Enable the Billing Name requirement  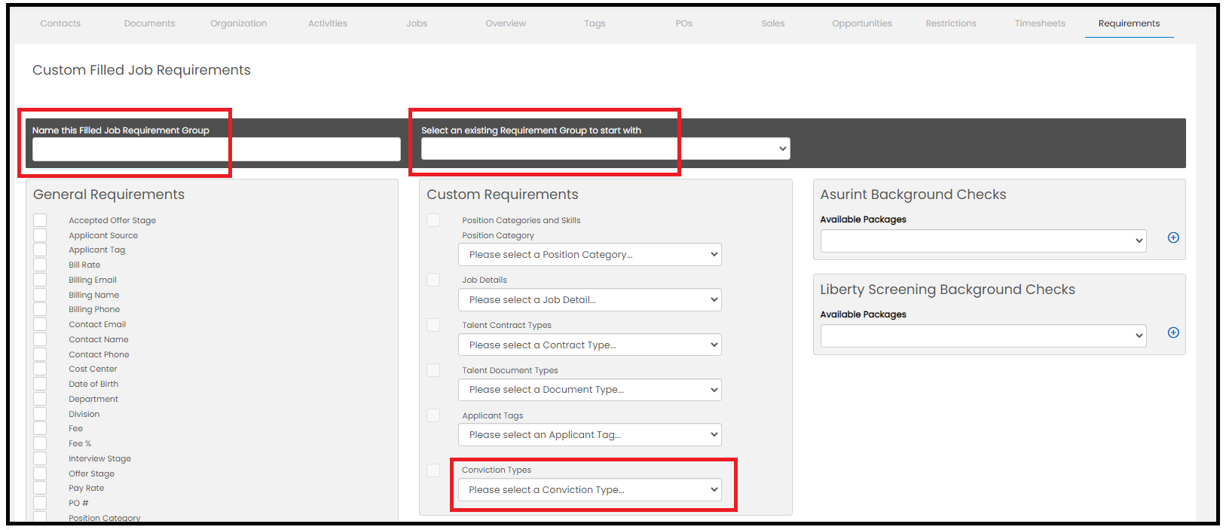coord(40,295)
